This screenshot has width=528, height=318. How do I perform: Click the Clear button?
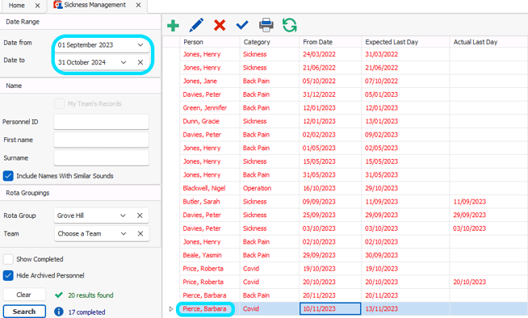tap(24, 295)
